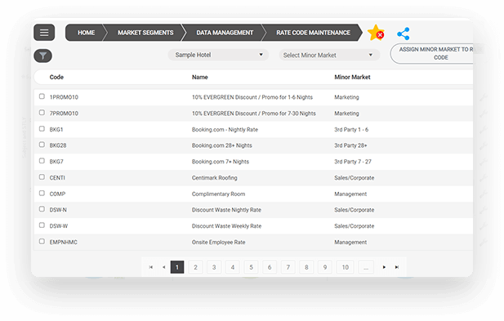Screen dimensions: 504x321
Task: Go to previous page arrow
Action: (164, 267)
